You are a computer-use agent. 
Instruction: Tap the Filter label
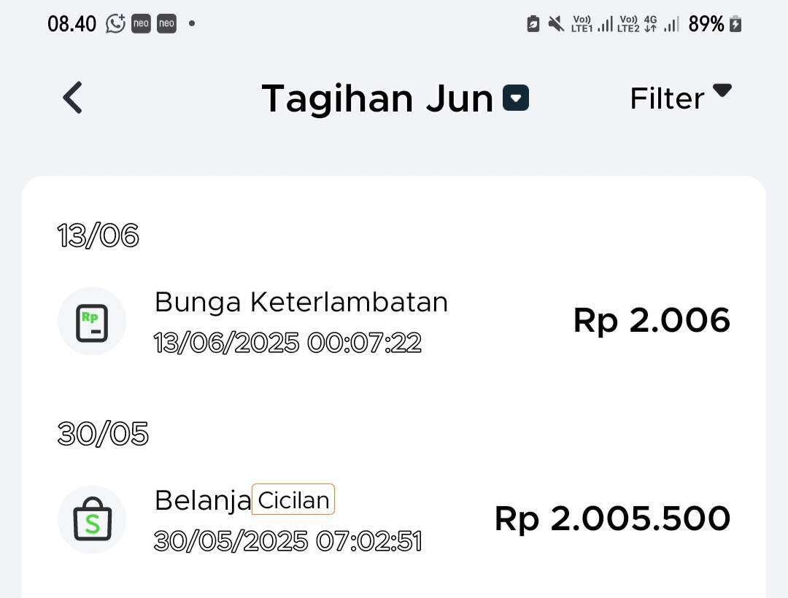click(x=667, y=98)
